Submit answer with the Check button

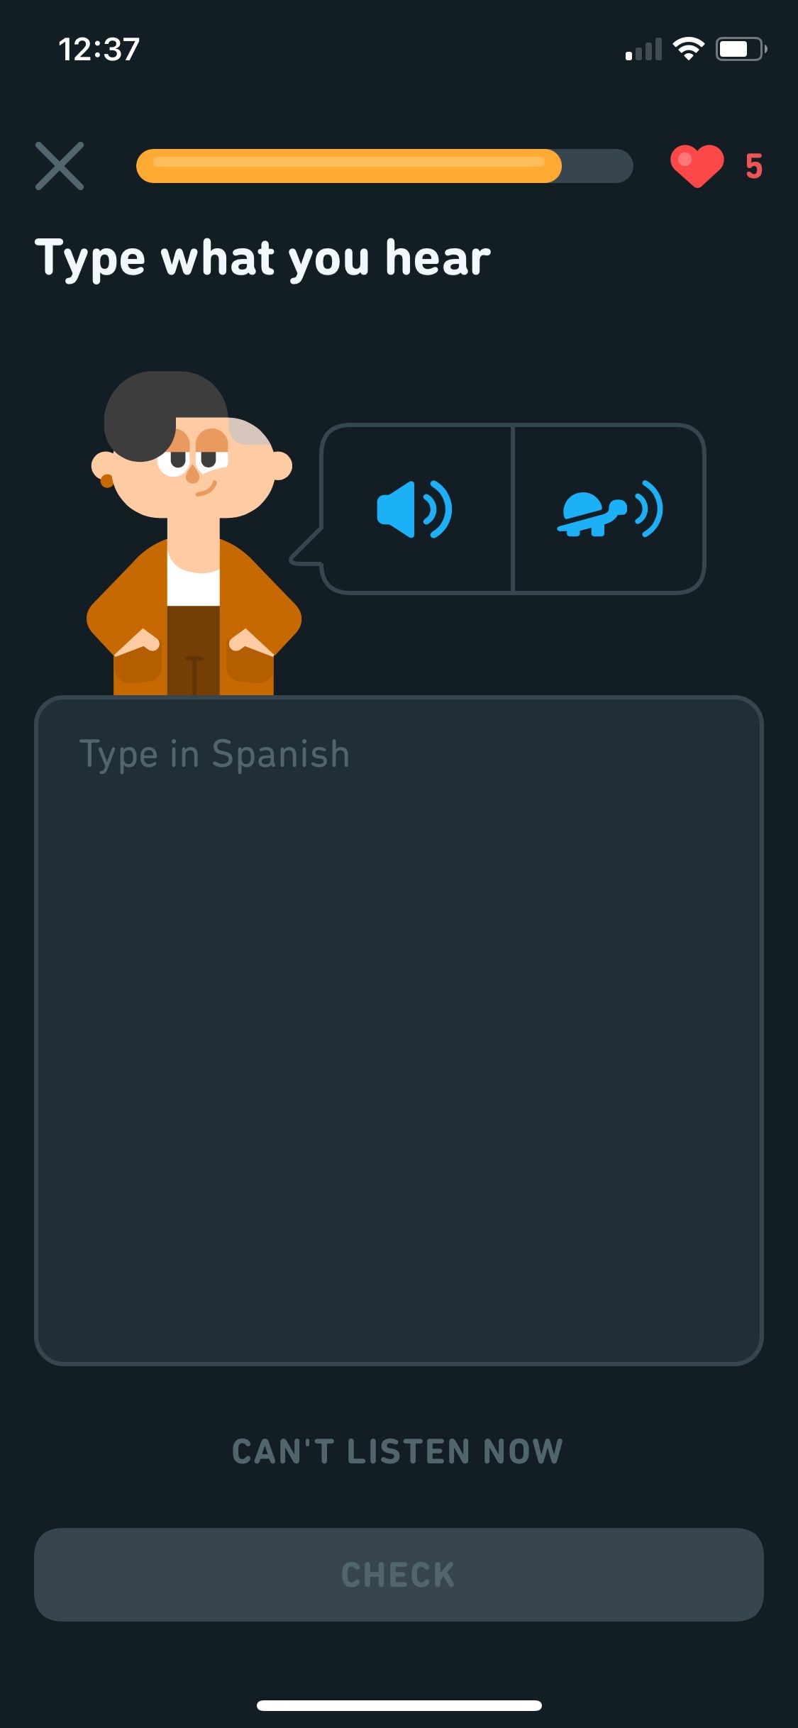[x=399, y=1575]
